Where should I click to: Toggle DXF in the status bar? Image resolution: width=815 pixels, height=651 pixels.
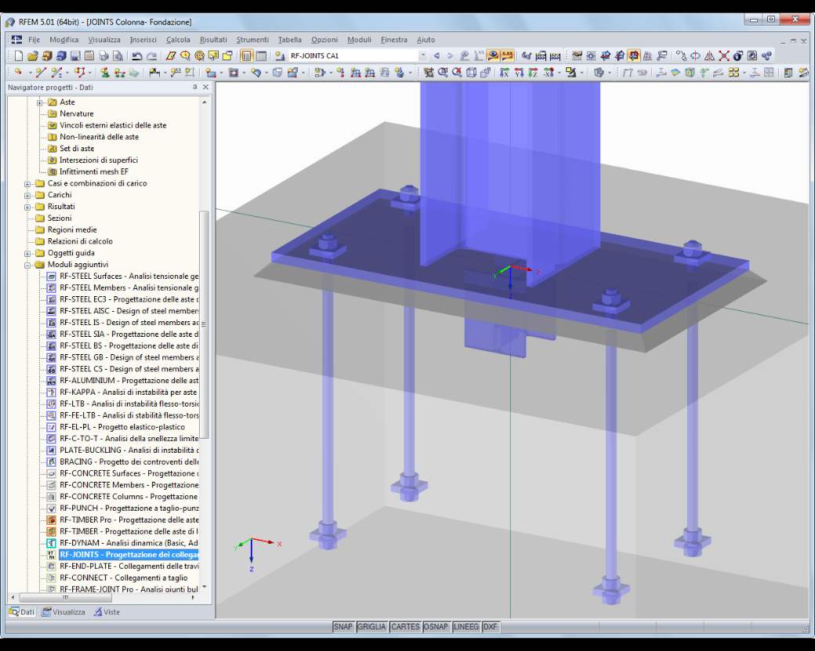point(490,627)
